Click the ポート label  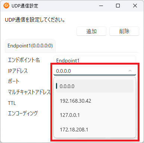(x=13, y=81)
